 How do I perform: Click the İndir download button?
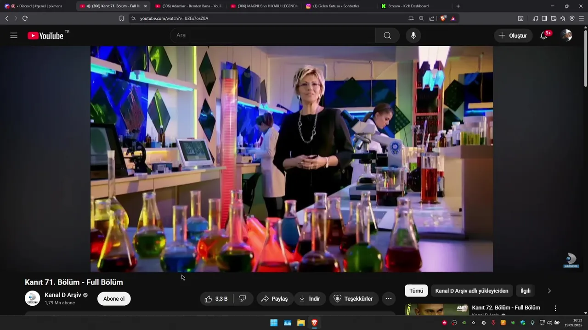310,299
